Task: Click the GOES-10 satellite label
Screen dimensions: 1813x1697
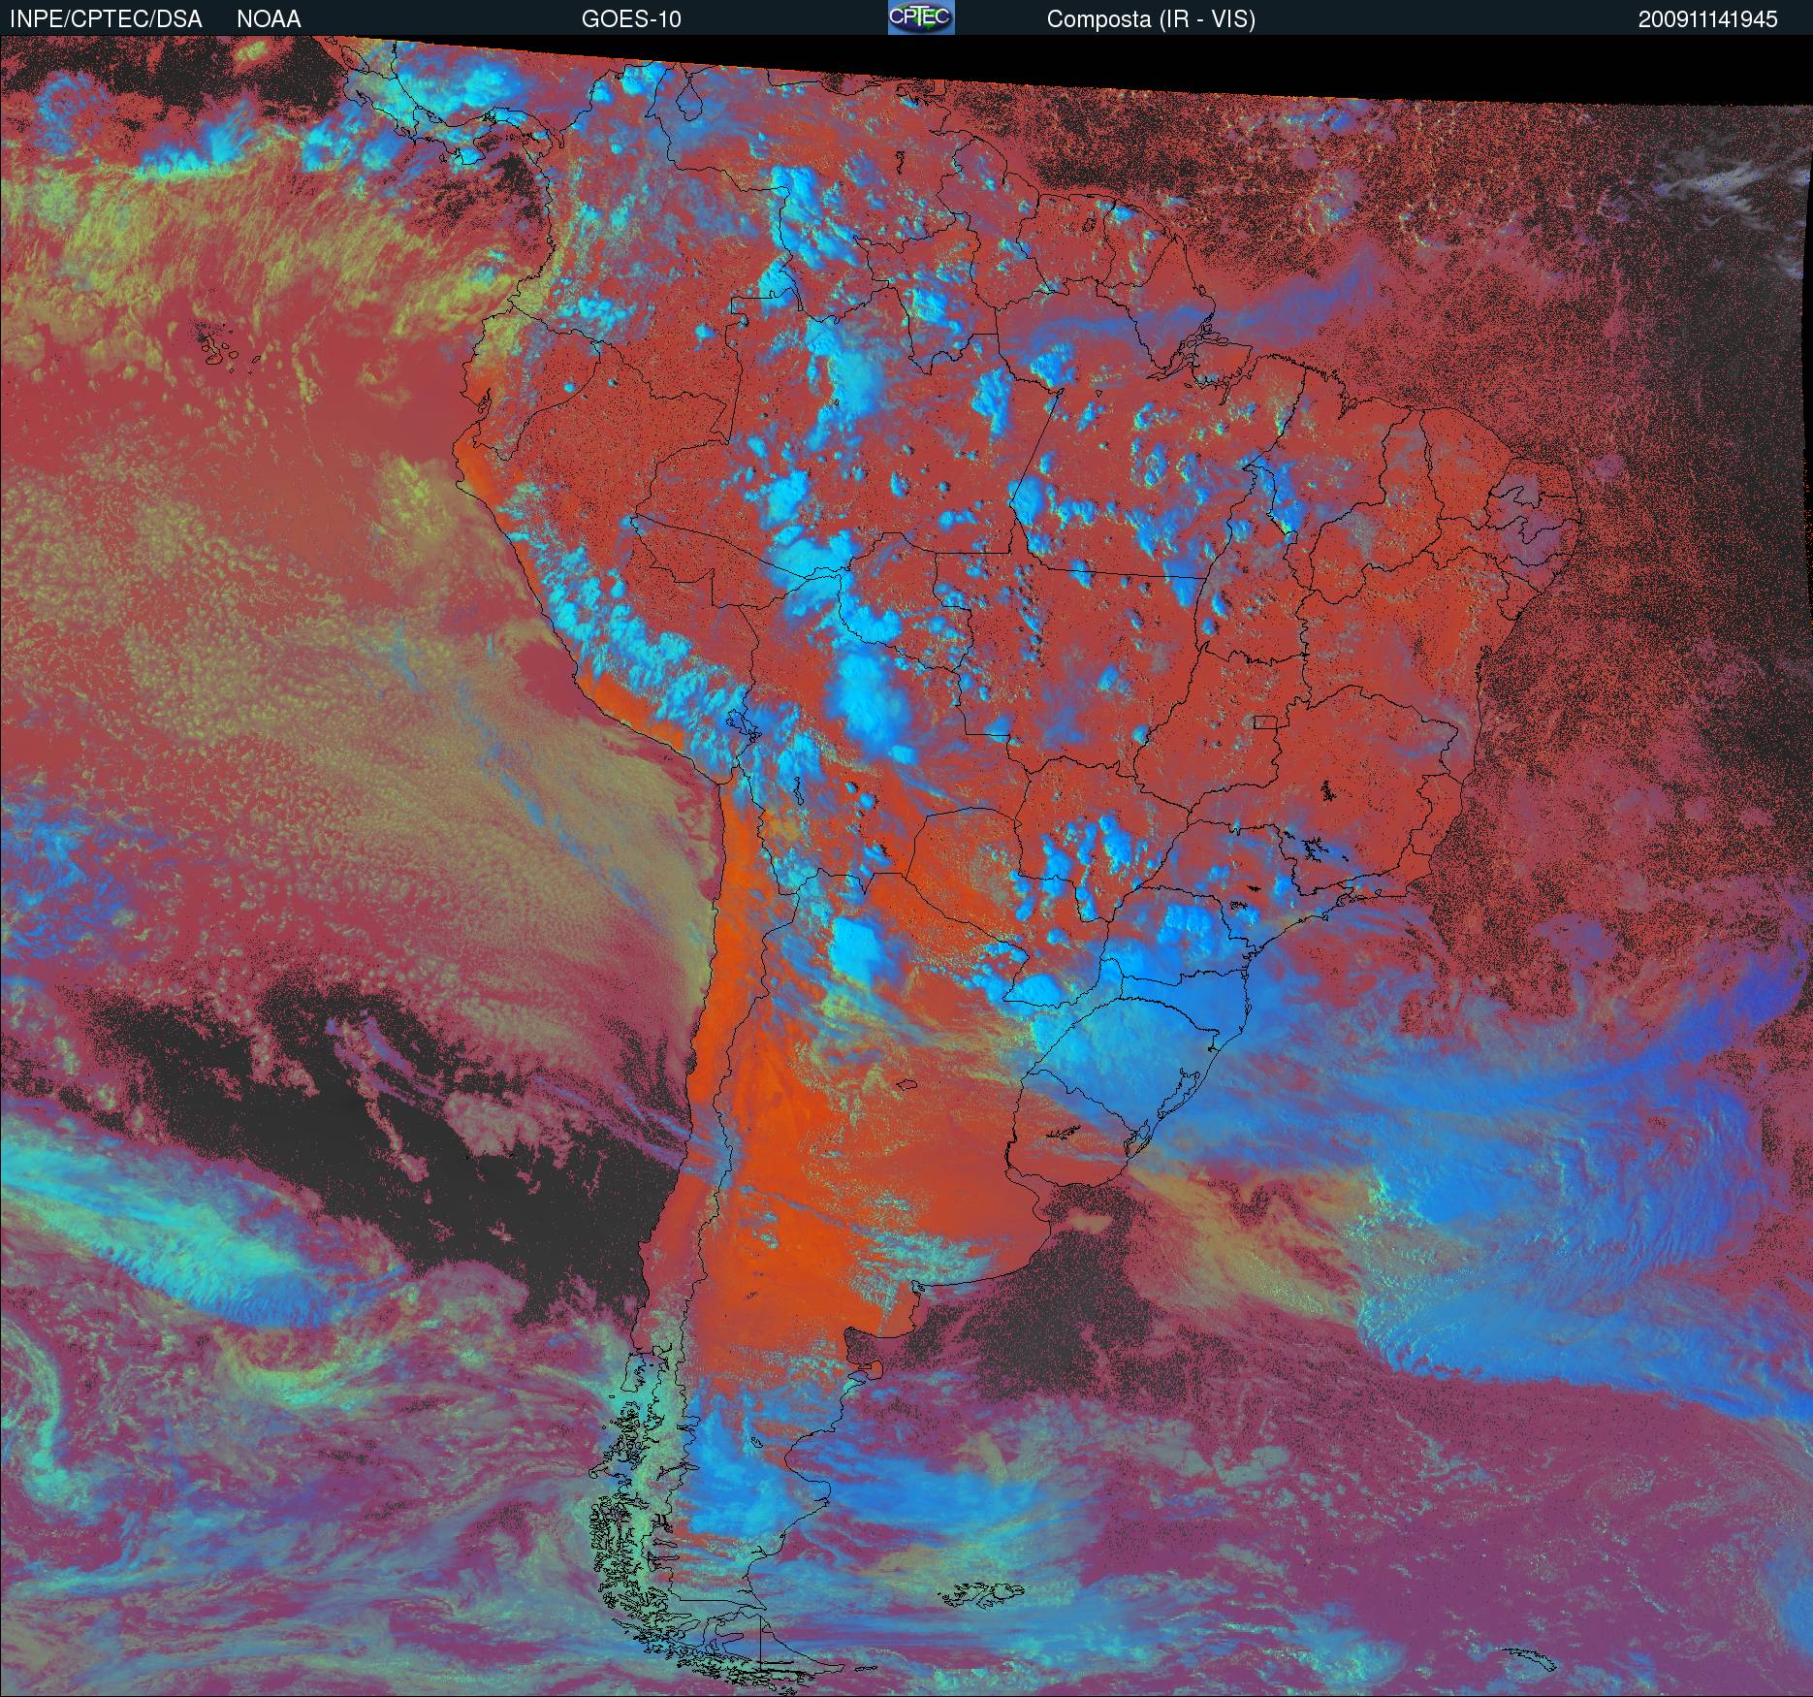Action: coord(631,19)
